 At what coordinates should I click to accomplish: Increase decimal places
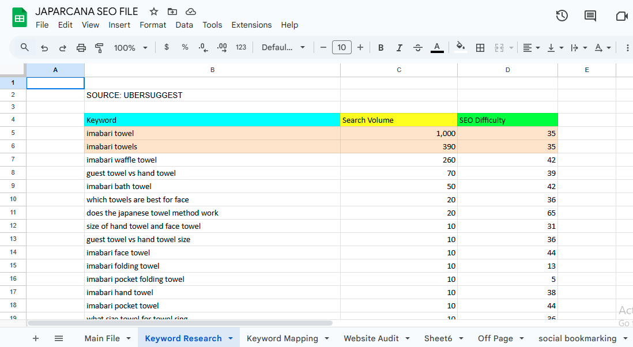pyautogui.click(x=221, y=48)
